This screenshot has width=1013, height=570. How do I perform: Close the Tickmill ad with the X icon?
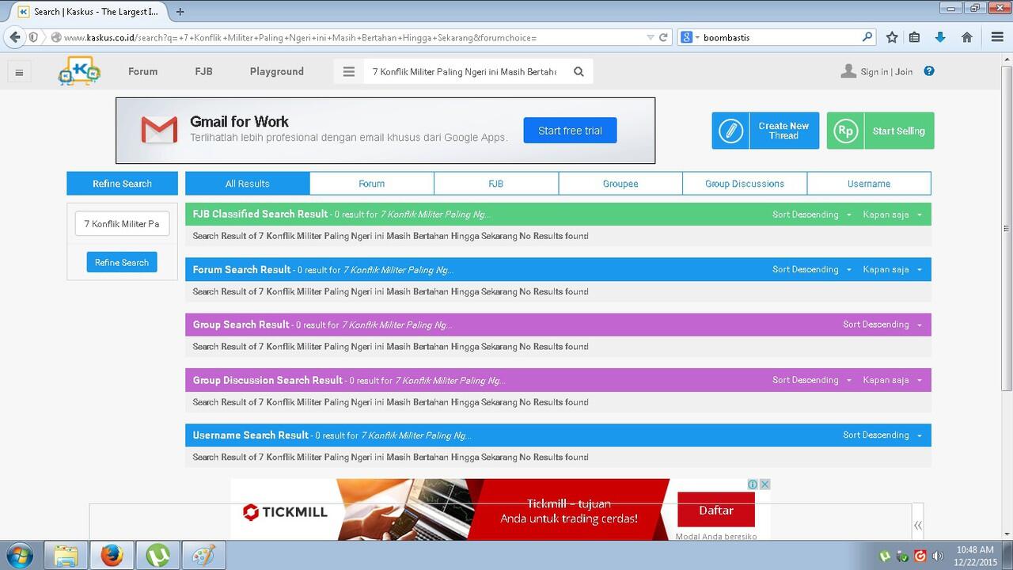(765, 484)
